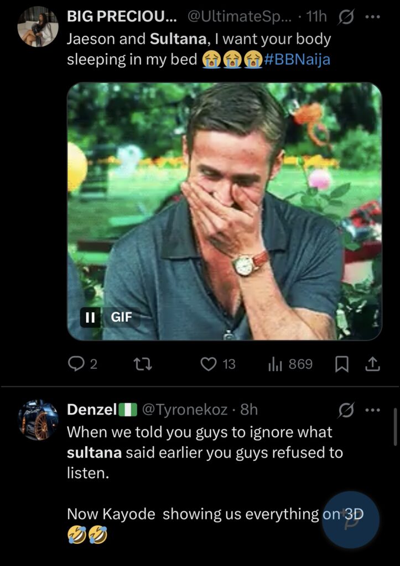
Task: Pause the playing GIF
Action: (x=90, y=317)
